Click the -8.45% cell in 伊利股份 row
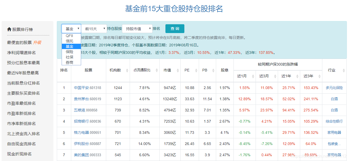The image size is (349, 161). click(245, 144)
